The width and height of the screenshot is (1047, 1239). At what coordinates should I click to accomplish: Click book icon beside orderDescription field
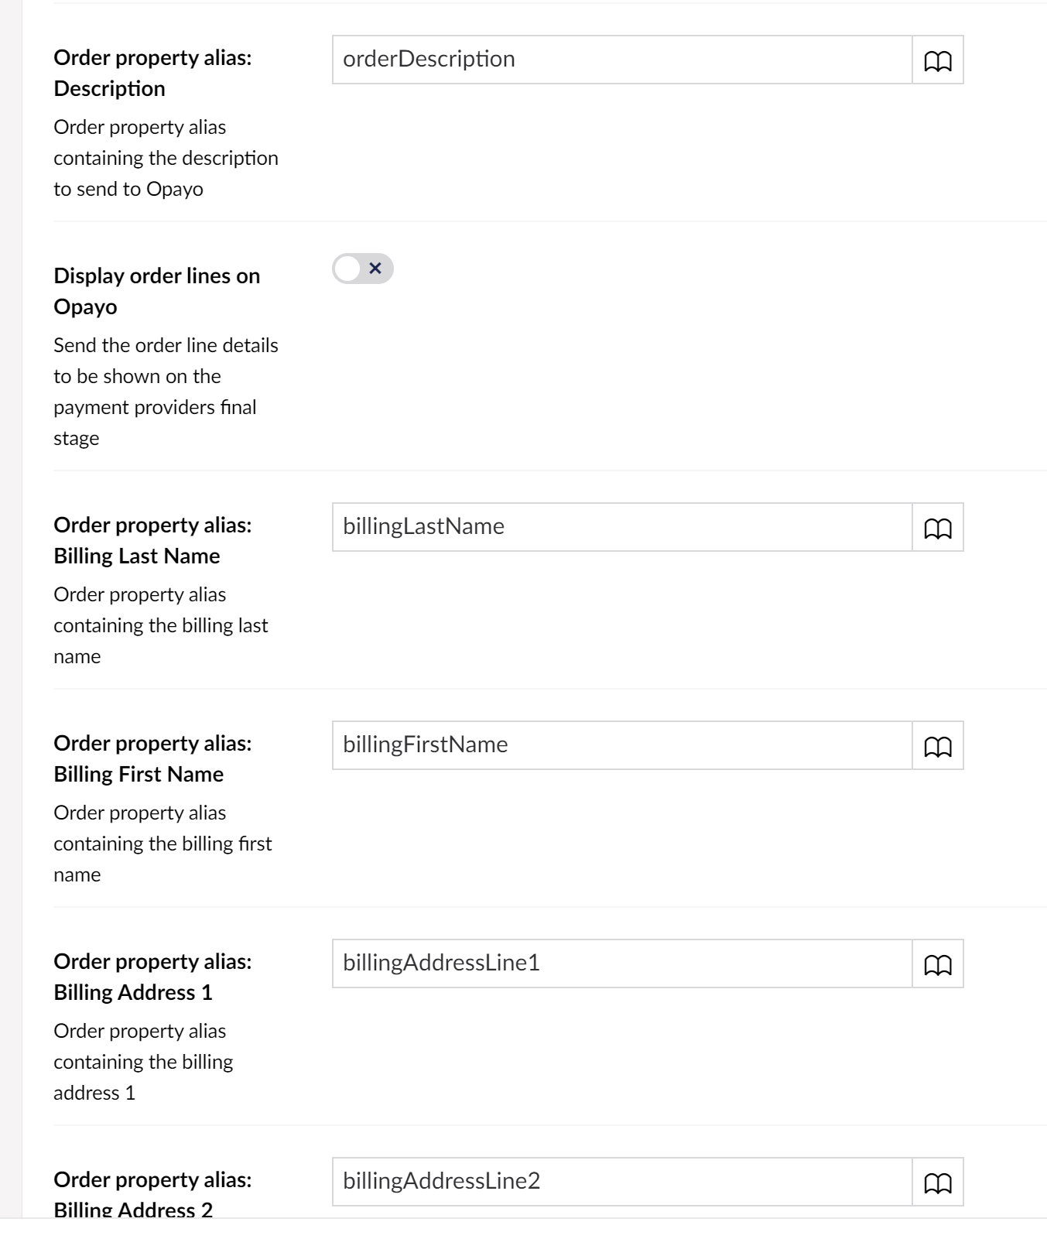click(x=938, y=60)
